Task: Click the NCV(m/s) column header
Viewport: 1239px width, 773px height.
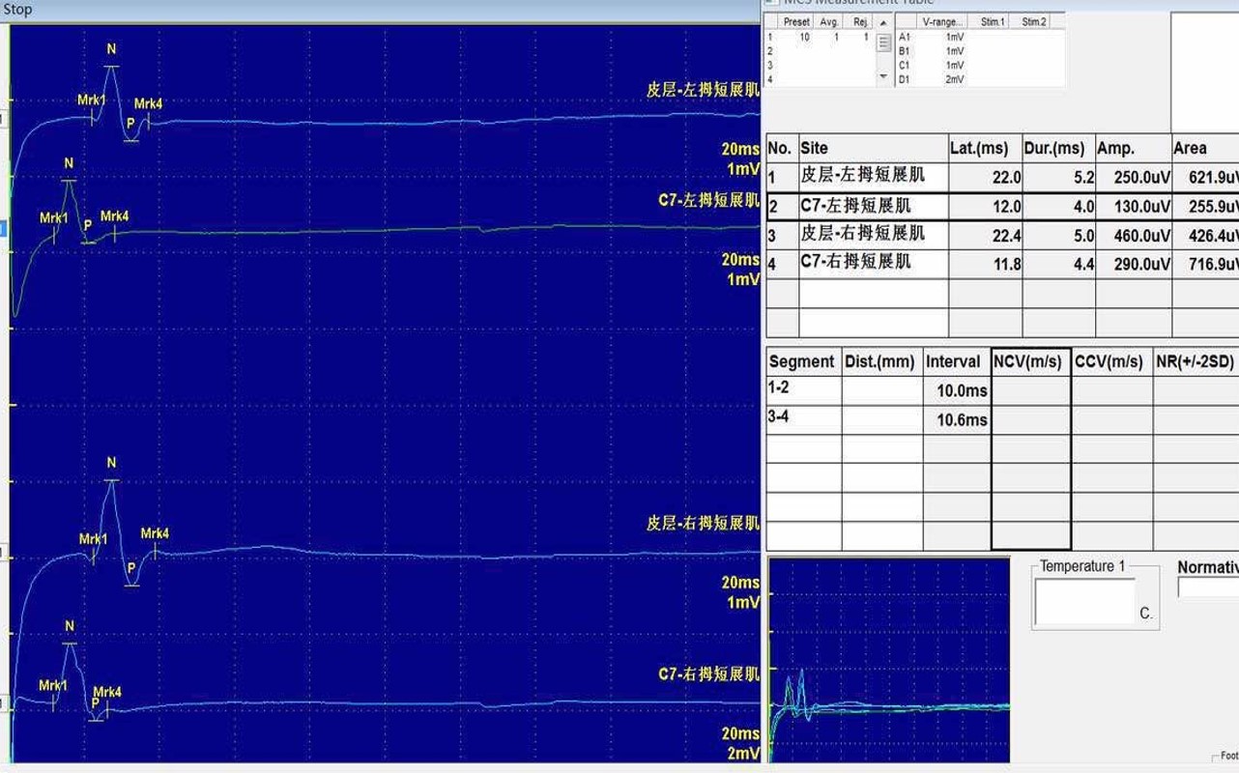Action: 1029,361
